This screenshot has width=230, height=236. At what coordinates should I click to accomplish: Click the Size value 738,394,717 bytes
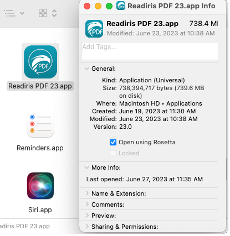[x=162, y=92]
